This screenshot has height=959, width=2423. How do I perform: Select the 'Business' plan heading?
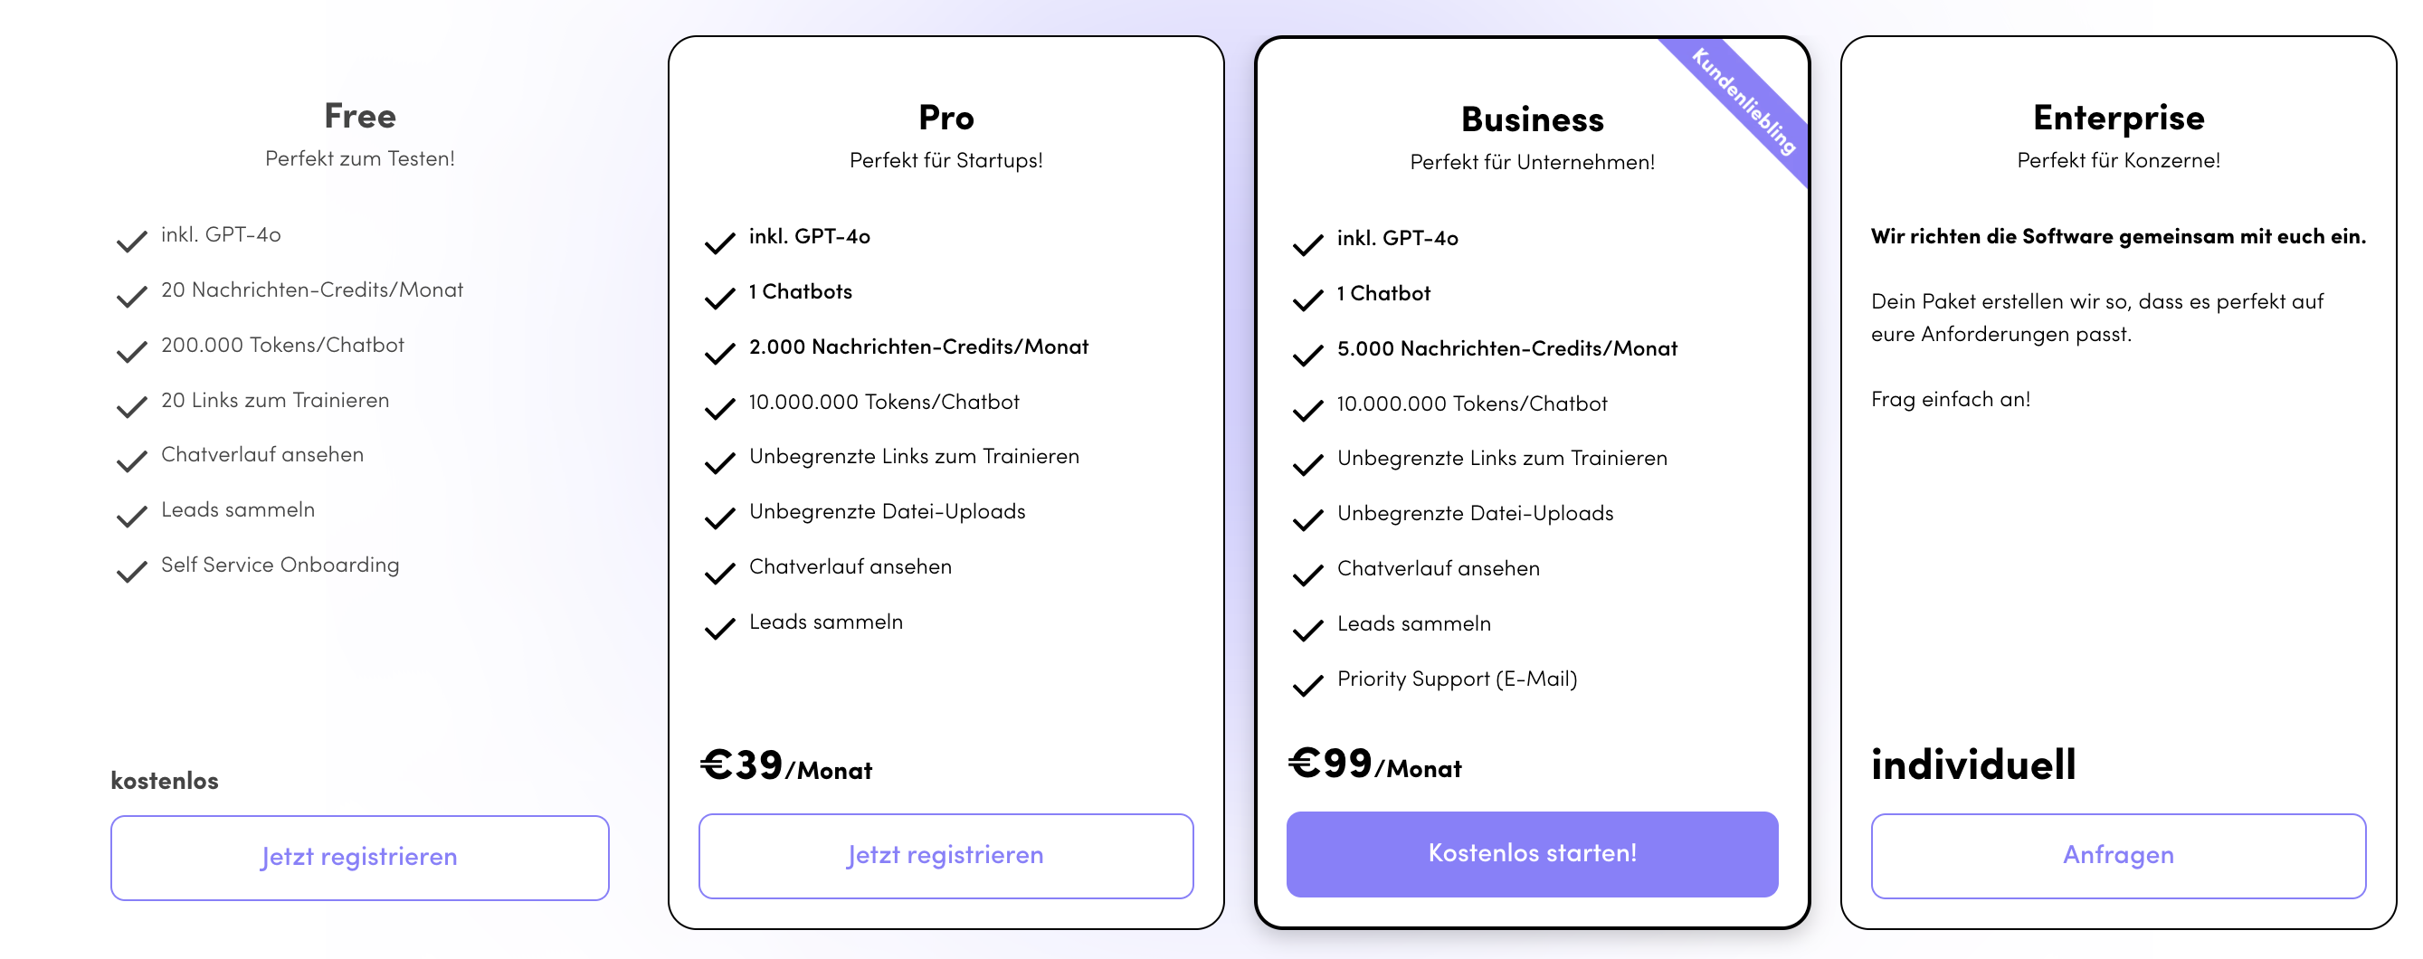click(x=1531, y=119)
